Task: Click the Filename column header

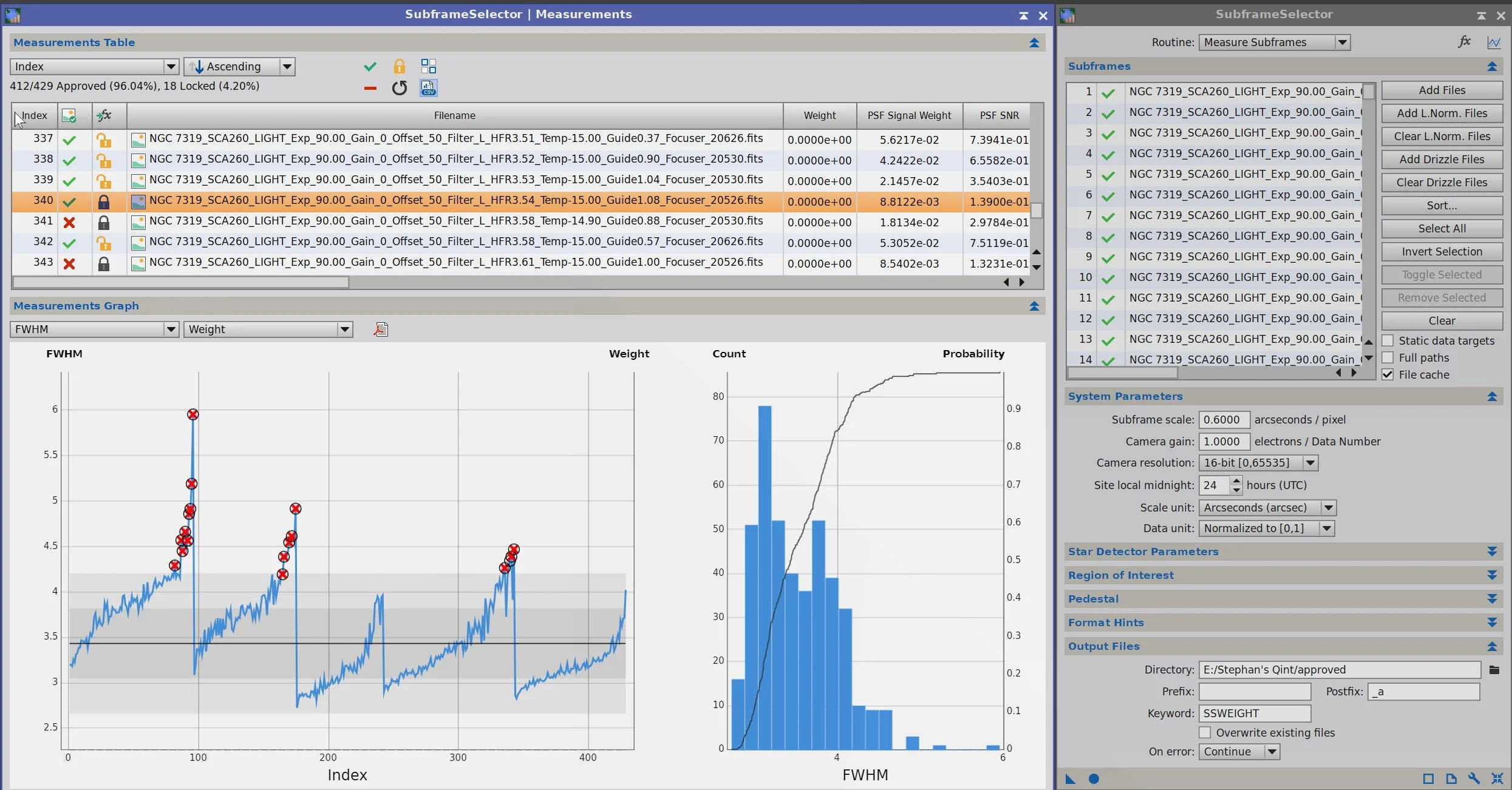Action: (x=454, y=115)
